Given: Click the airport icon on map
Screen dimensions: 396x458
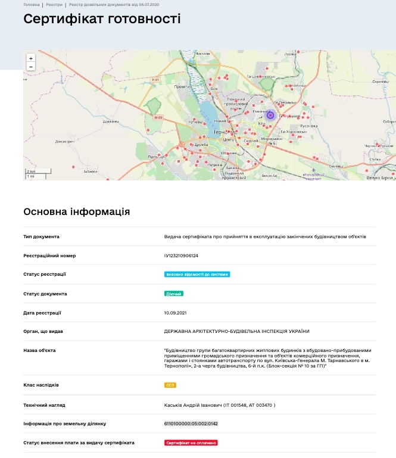Looking at the screenshot, I should click(314, 170).
